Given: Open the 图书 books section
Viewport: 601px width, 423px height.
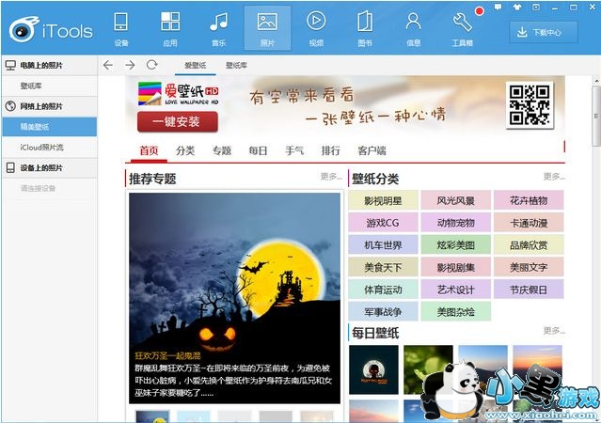Looking at the screenshot, I should click(365, 29).
